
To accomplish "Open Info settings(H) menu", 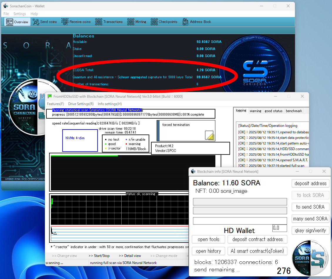I will coord(110,104).
